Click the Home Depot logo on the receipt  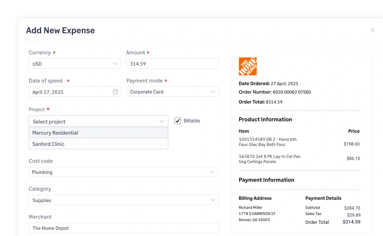(248, 66)
